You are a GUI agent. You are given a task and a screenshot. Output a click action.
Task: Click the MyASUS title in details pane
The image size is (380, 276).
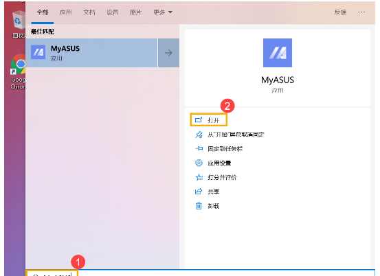pyautogui.click(x=278, y=80)
